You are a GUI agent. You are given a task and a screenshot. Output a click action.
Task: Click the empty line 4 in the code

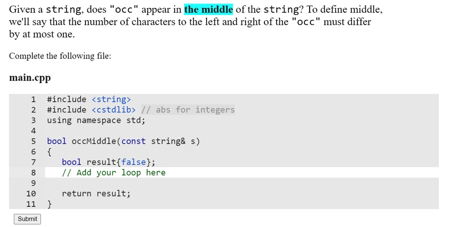(x=242, y=131)
